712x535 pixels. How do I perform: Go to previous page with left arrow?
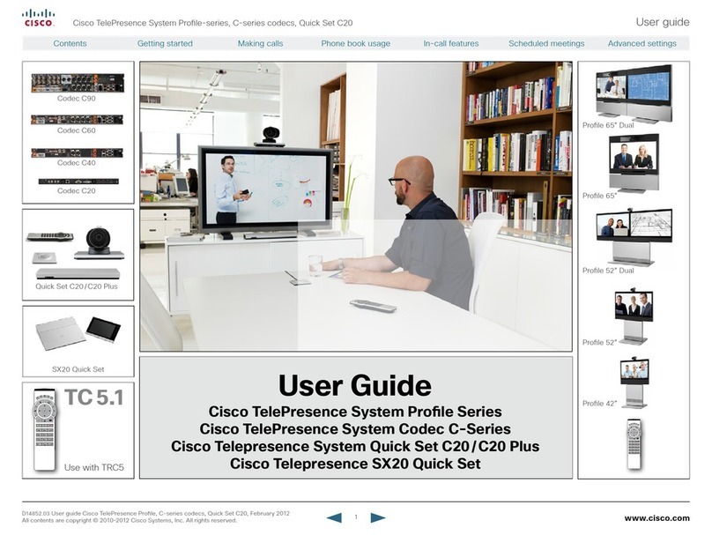tap(334, 517)
